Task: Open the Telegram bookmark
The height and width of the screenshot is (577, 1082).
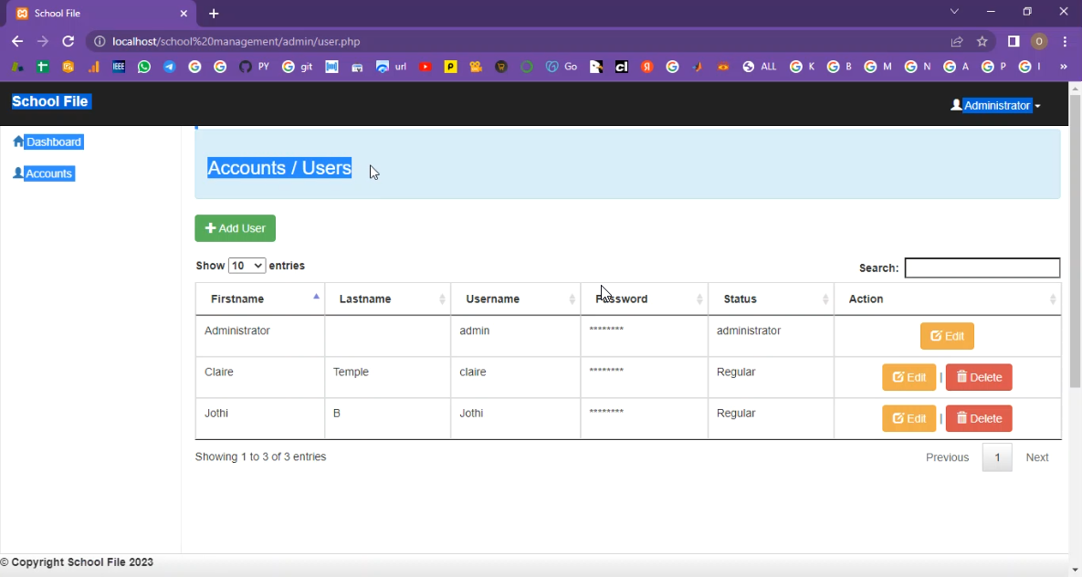Action: point(170,67)
